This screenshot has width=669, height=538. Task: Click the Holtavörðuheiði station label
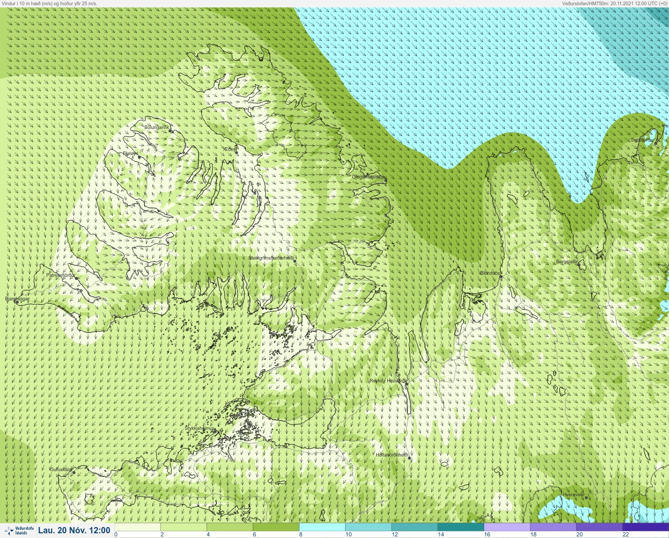pos(392,455)
